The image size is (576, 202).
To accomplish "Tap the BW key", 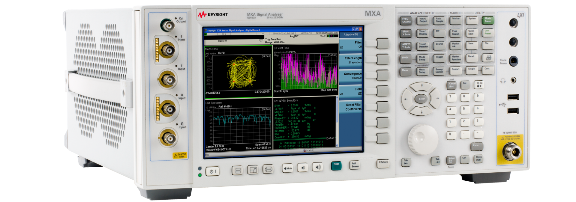I will pyautogui.click(x=439, y=33).
